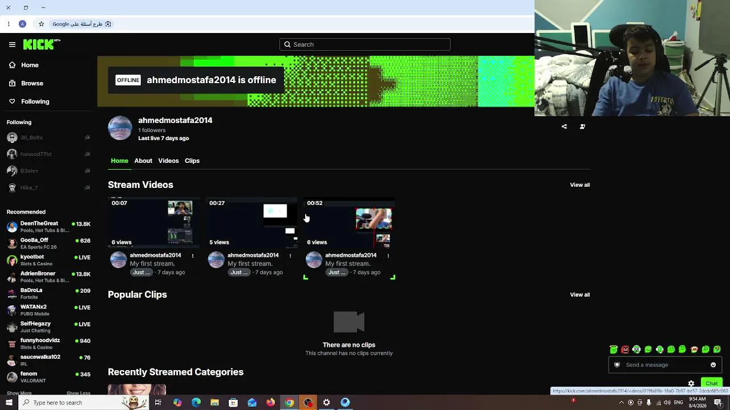Bookmark this page with the star icon
Screen dimensions: 730x410
tap(41, 24)
